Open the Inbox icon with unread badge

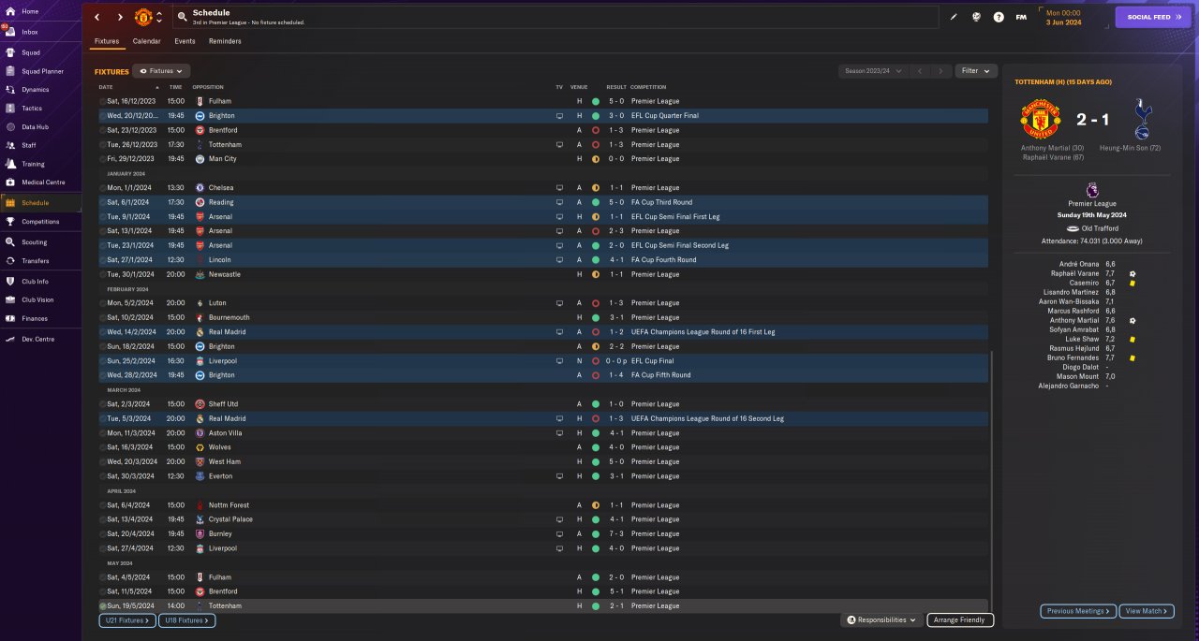click(10, 31)
